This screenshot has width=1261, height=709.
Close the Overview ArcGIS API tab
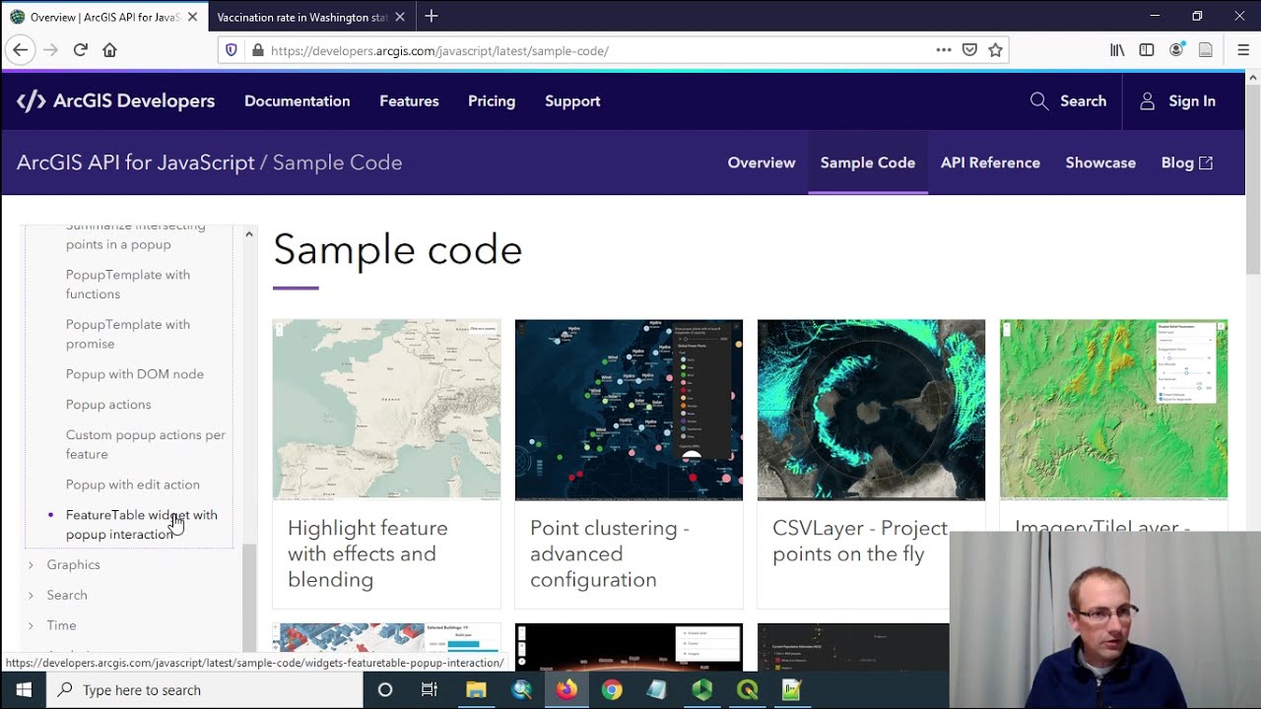pyautogui.click(x=192, y=18)
